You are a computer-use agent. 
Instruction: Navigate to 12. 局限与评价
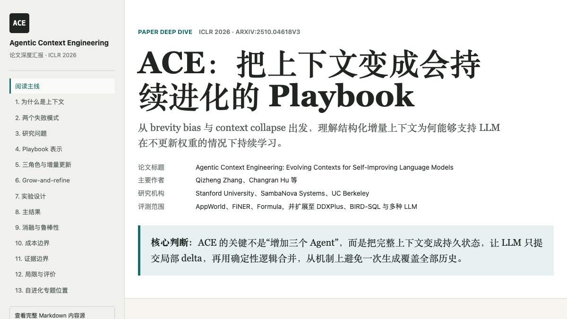pyautogui.click(x=62, y=274)
